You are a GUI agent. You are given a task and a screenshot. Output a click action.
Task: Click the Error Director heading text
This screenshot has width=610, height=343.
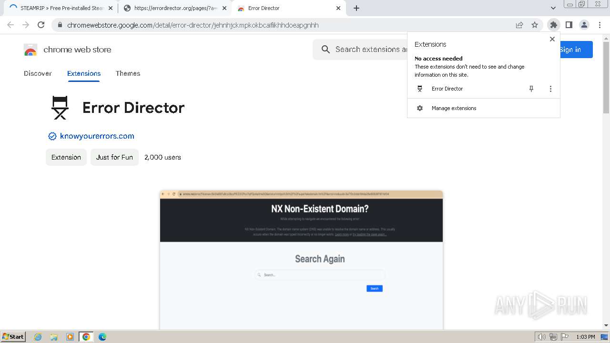click(133, 108)
